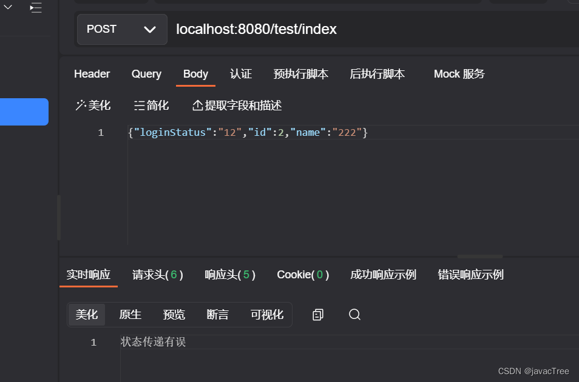Viewport: 579px width, 382px height.
Task: Click the 提取字段和描述 extract fields icon
Action: (236, 105)
